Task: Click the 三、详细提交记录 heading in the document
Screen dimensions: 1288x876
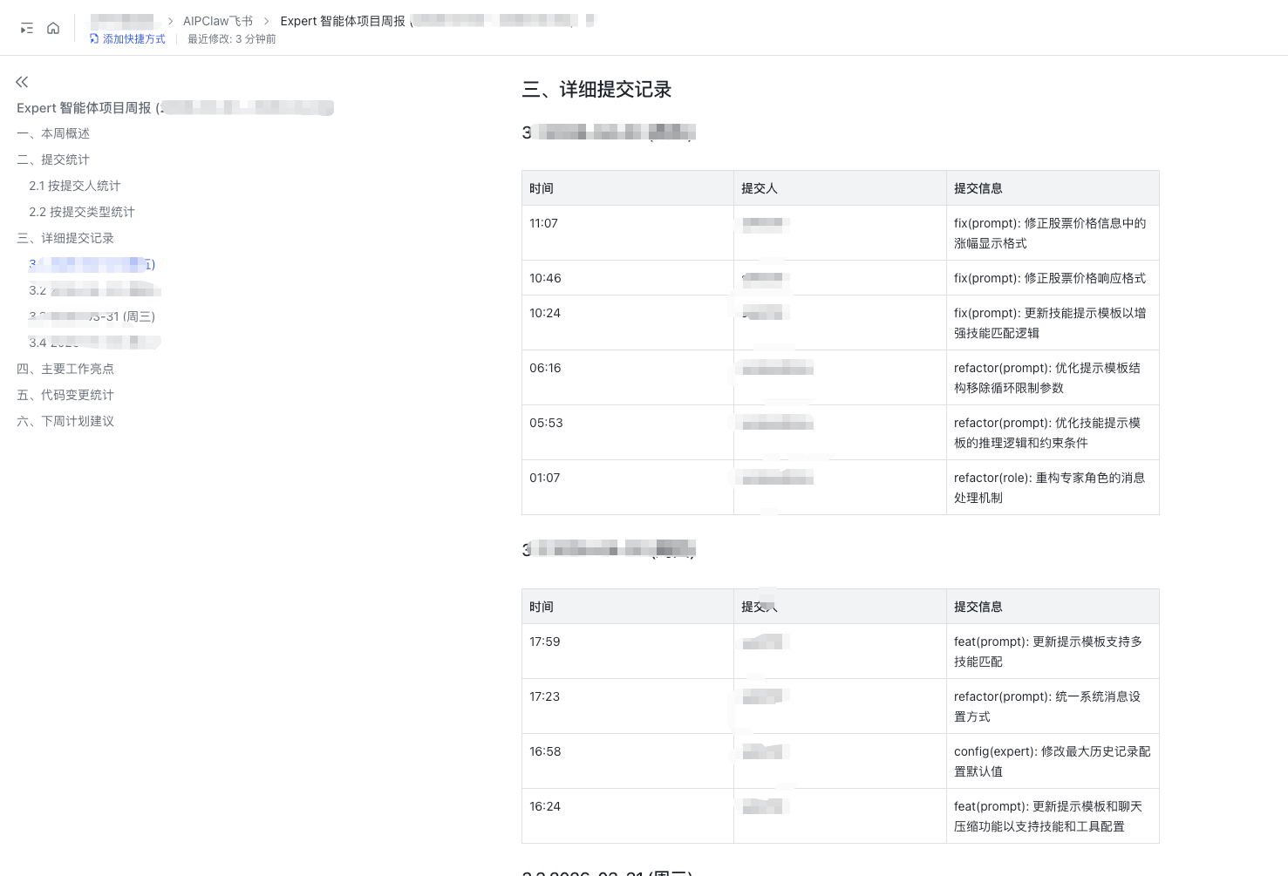Action: (x=596, y=90)
